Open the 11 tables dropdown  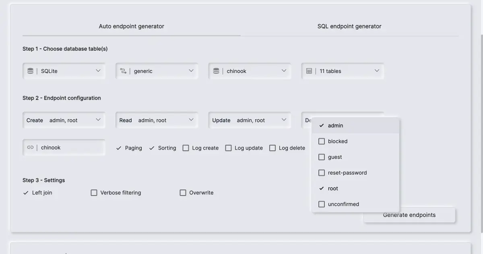(x=343, y=71)
